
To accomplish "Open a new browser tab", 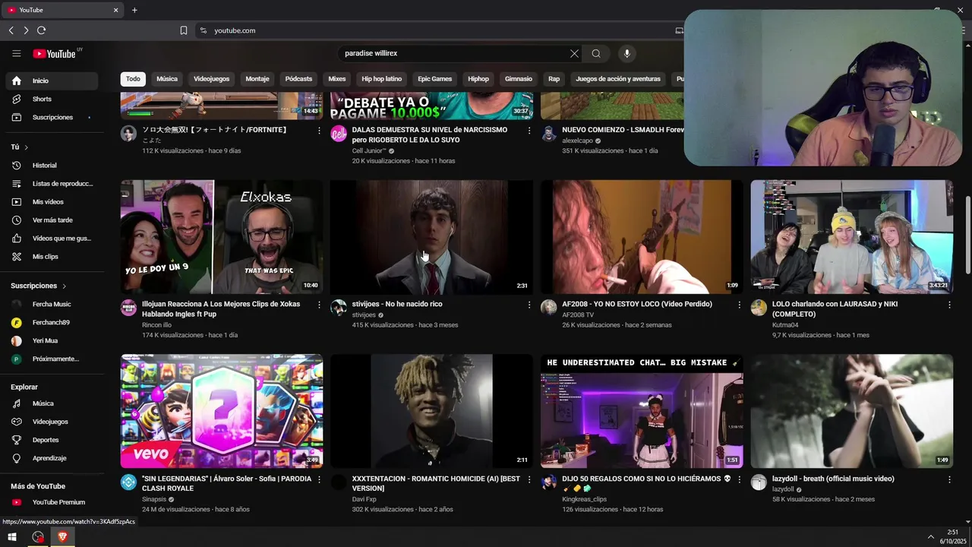I will point(134,10).
